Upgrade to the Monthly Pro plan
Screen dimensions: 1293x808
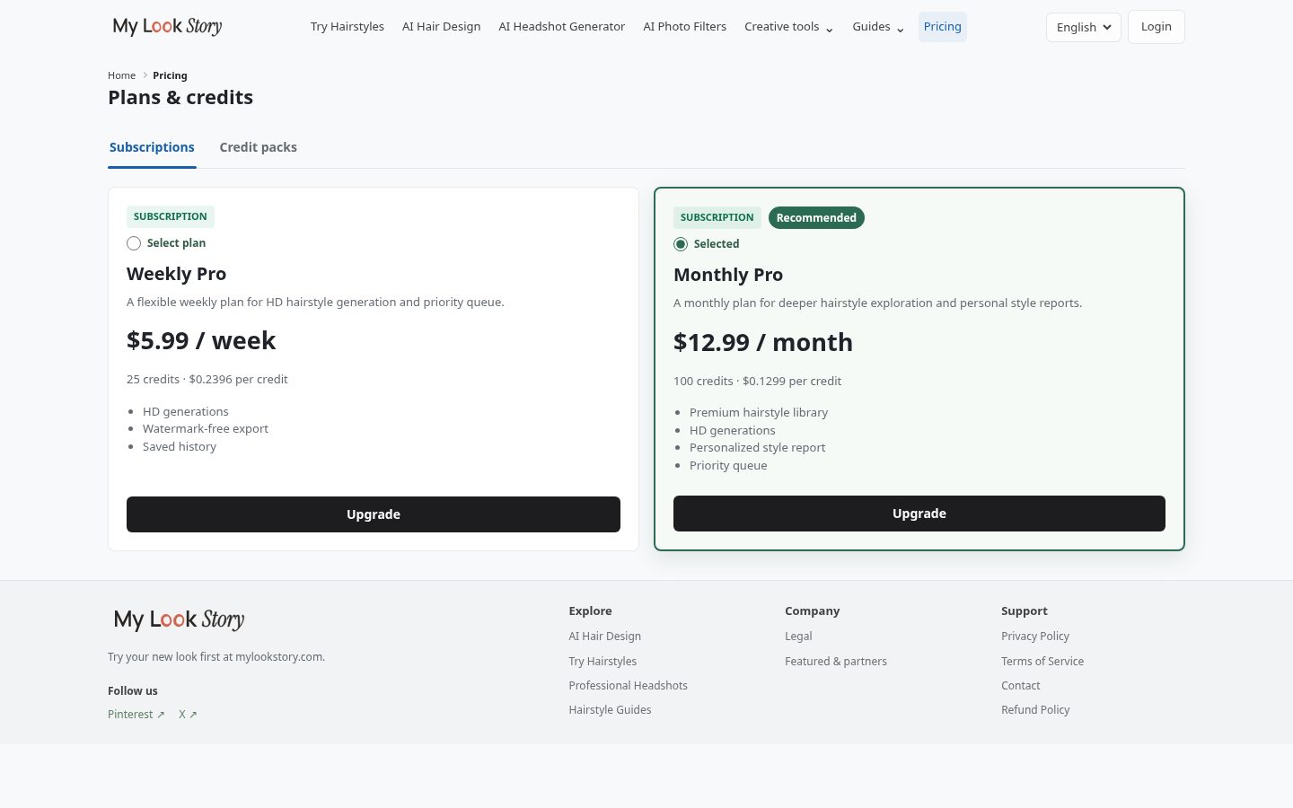click(x=919, y=514)
